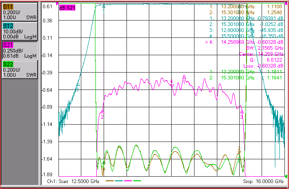The width and height of the screenshot is (289, 189).
Task: Click the 0.61 reference level label
Action: (x=47, y=6)
